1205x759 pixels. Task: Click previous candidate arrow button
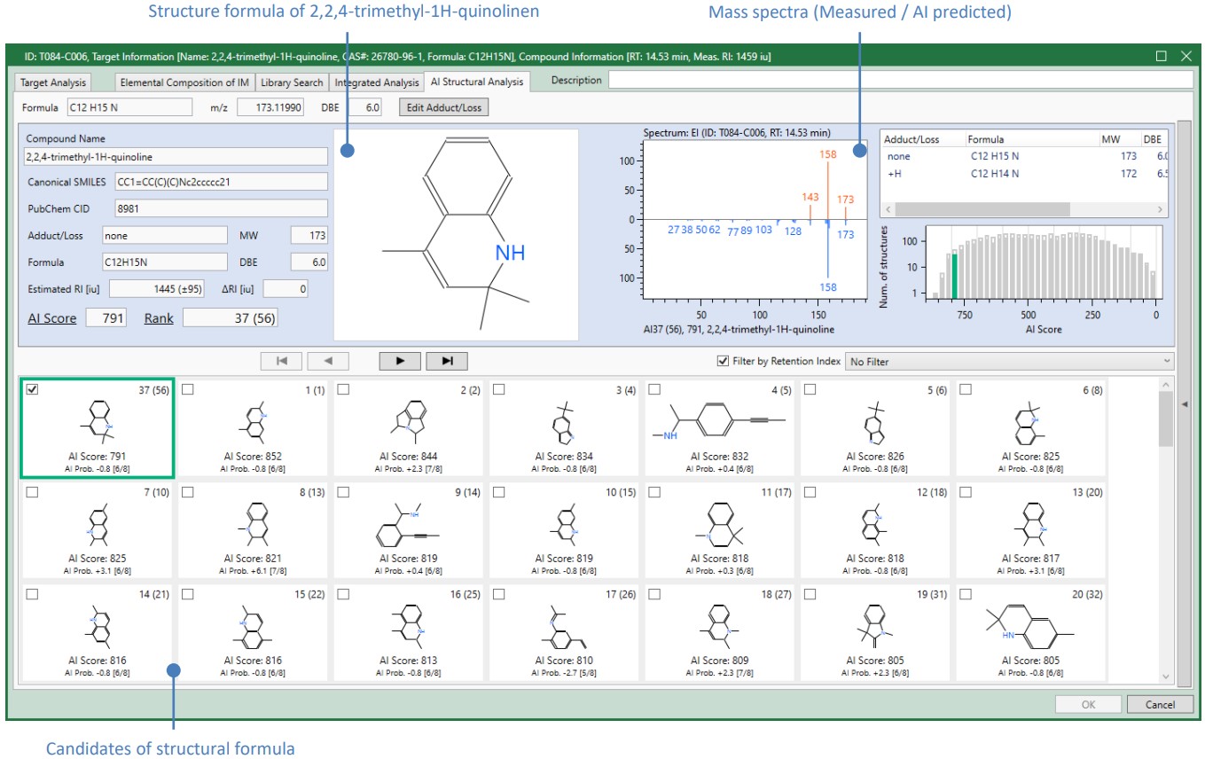327,361
